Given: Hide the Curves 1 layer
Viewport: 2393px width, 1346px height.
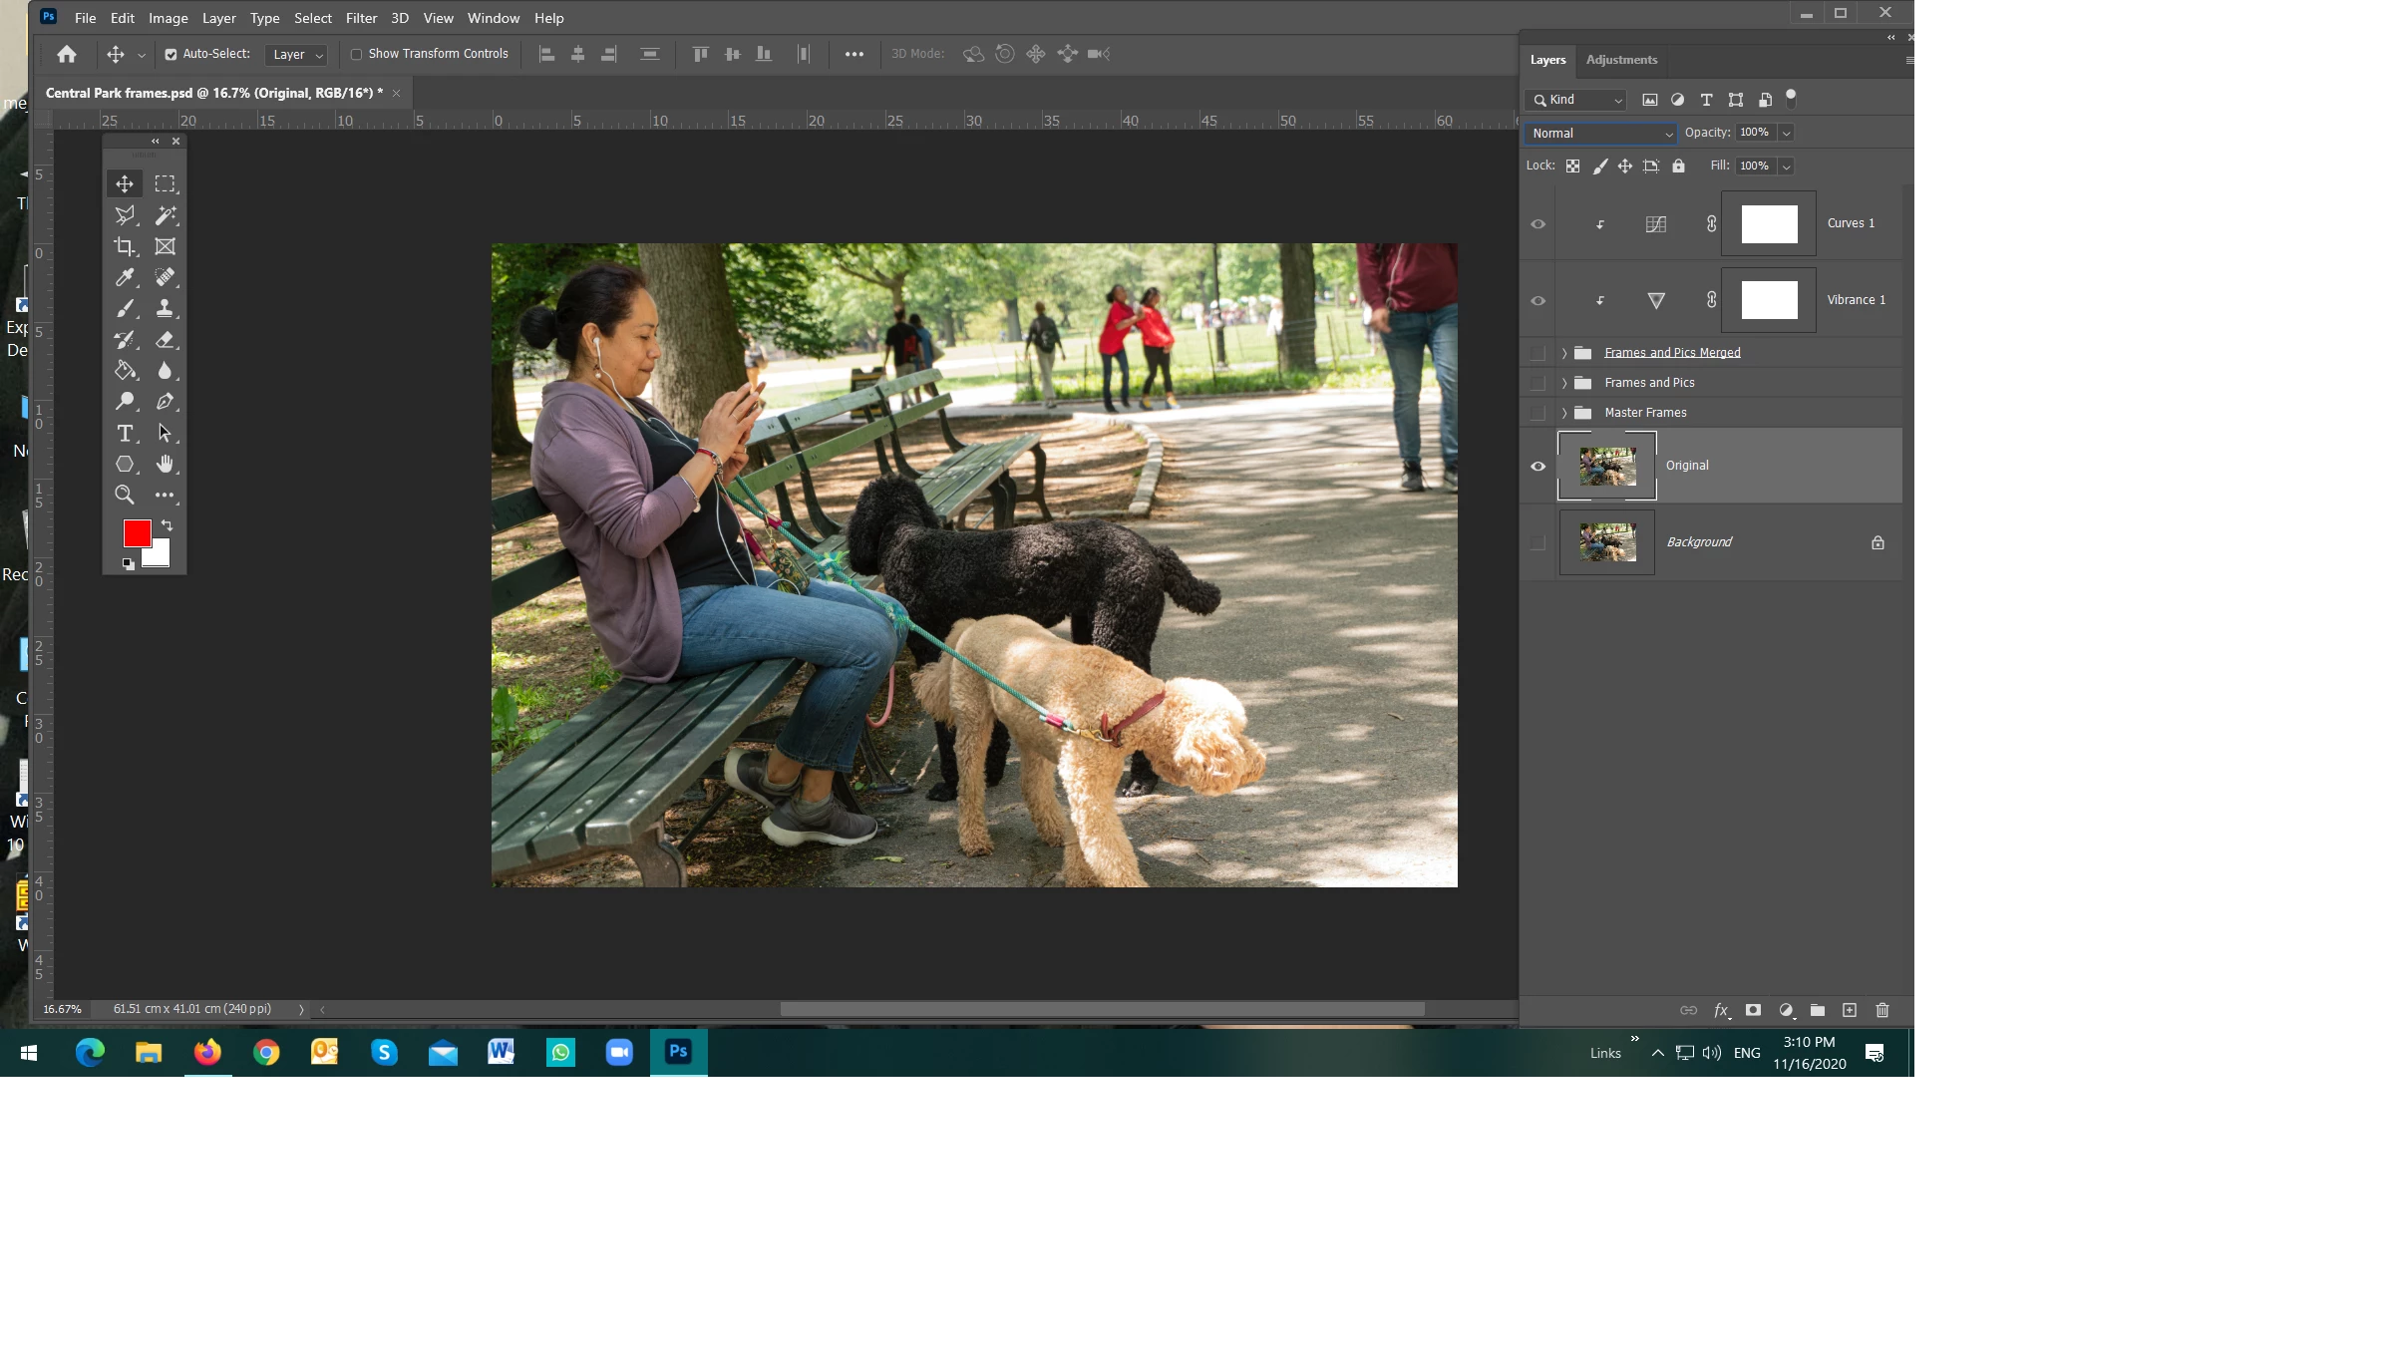Looking at the screenshot, I should [x=1538, y=224].
